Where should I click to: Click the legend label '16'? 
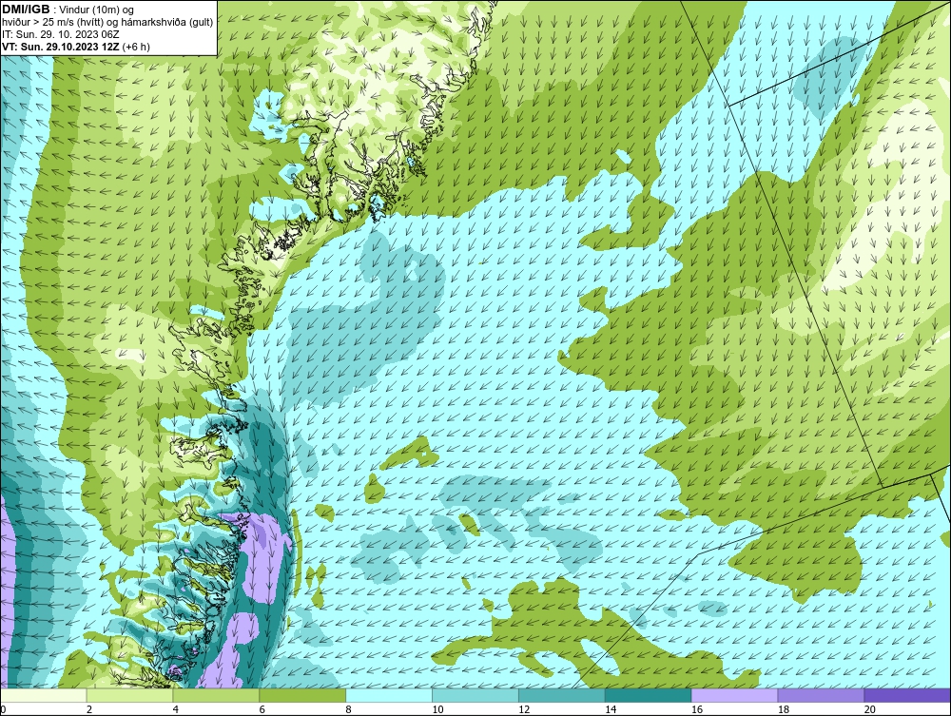(697, 709)
